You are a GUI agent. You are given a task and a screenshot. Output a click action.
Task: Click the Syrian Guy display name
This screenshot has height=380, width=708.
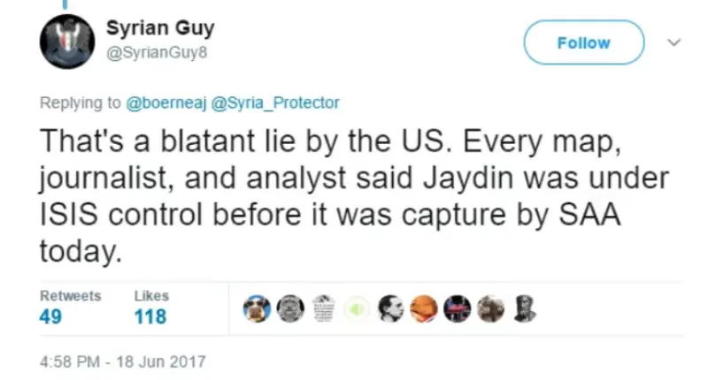click(160, 28)
